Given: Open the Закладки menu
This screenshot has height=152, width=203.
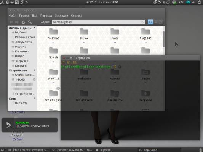Looking at the screenshot, I should [61, 16].
